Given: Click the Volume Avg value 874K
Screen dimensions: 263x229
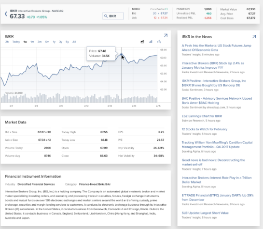Looking at the screenshot, I should coord(47,156).
